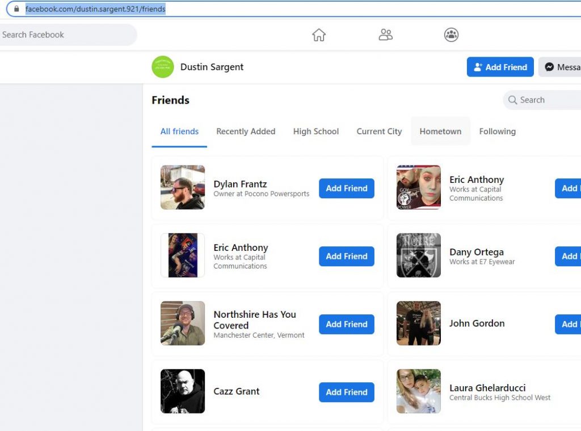The image size is (581, 431).
Task: Open John Gordon's profile name link
Action: (x=477, y=323)
